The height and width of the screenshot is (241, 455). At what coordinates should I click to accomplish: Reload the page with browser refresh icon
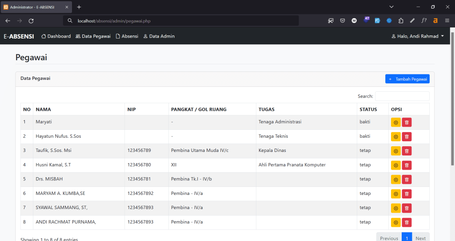[31, 21]
